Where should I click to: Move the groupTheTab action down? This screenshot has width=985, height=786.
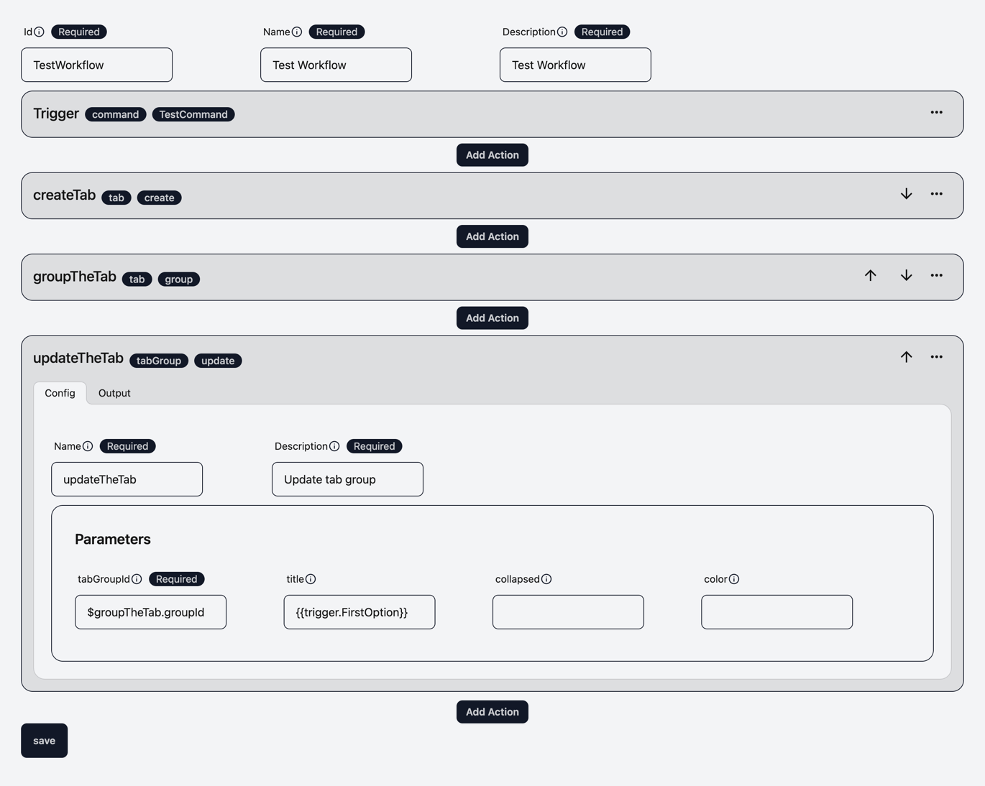906,275
